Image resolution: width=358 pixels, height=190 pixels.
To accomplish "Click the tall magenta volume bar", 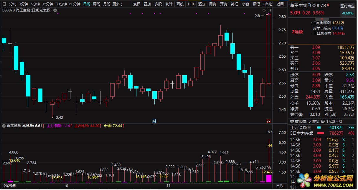I will tap(269, 179).
